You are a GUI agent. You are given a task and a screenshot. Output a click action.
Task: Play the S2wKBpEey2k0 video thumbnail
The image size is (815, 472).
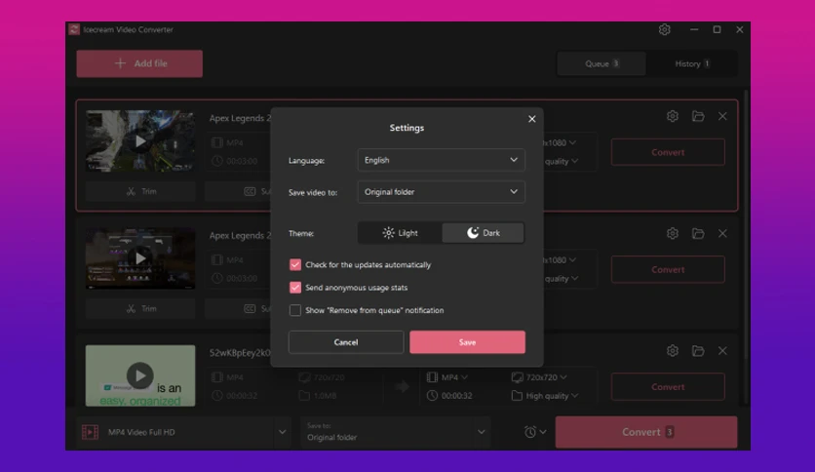click(x=139, y=375)
